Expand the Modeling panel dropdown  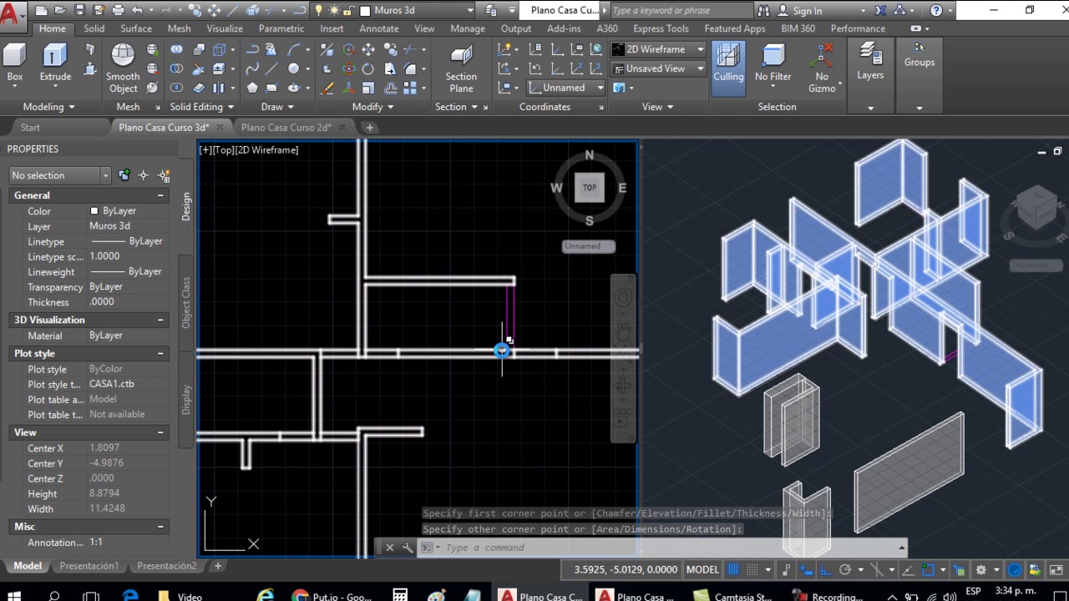pos(48,107)
